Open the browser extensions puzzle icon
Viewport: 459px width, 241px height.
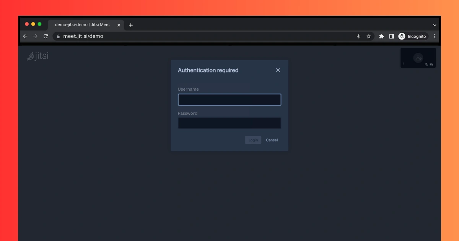(x=381, y=36)
